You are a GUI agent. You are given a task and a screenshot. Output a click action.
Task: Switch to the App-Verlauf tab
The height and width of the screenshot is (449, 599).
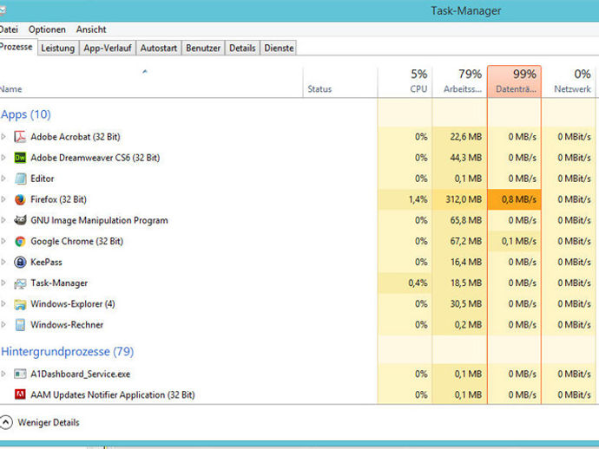tap(108, 48)
